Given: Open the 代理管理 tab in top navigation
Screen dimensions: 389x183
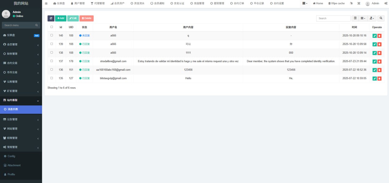Looking at the screenshot, I should pyautogui.click(x=98, y=3).
